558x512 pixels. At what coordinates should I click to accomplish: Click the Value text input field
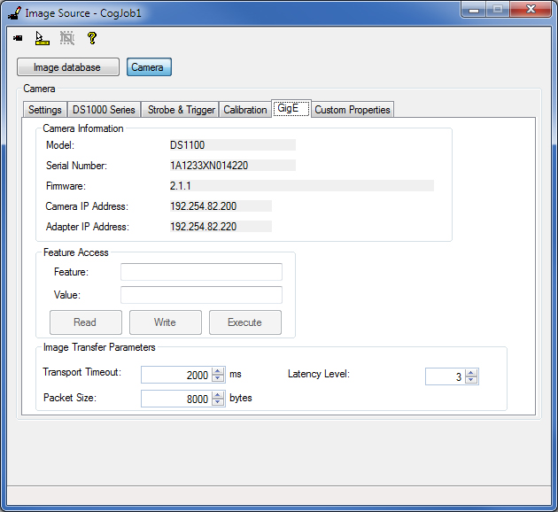click(201, 295)
